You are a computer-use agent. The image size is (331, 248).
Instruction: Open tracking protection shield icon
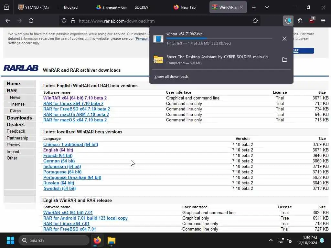pos(64,21)
